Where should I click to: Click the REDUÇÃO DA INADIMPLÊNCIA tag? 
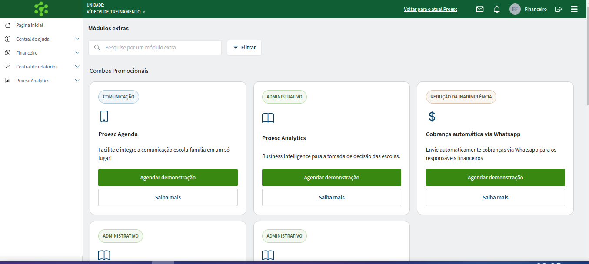(461, 97)
